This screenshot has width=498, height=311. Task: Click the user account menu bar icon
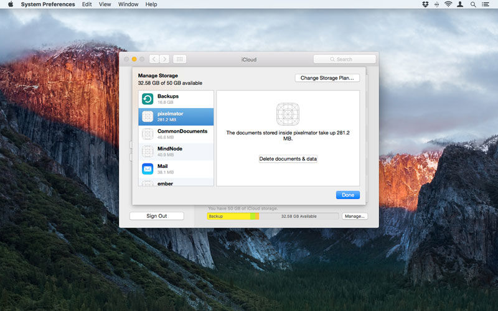click(x=460, y=4)
